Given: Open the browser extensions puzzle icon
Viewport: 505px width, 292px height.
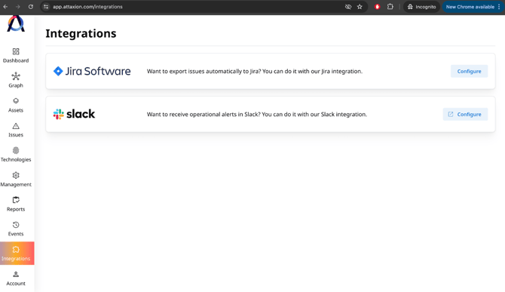Looking at the screenshot, I should 390,7.
